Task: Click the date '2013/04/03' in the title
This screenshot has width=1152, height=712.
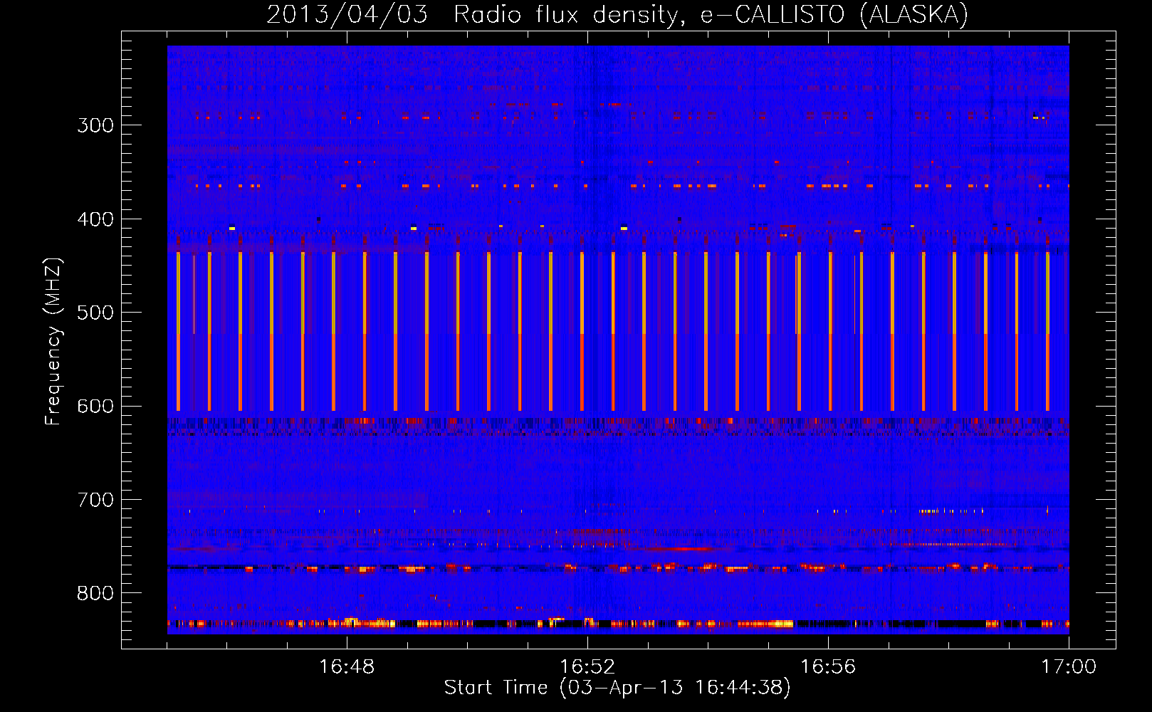Action: click(347, 15)
